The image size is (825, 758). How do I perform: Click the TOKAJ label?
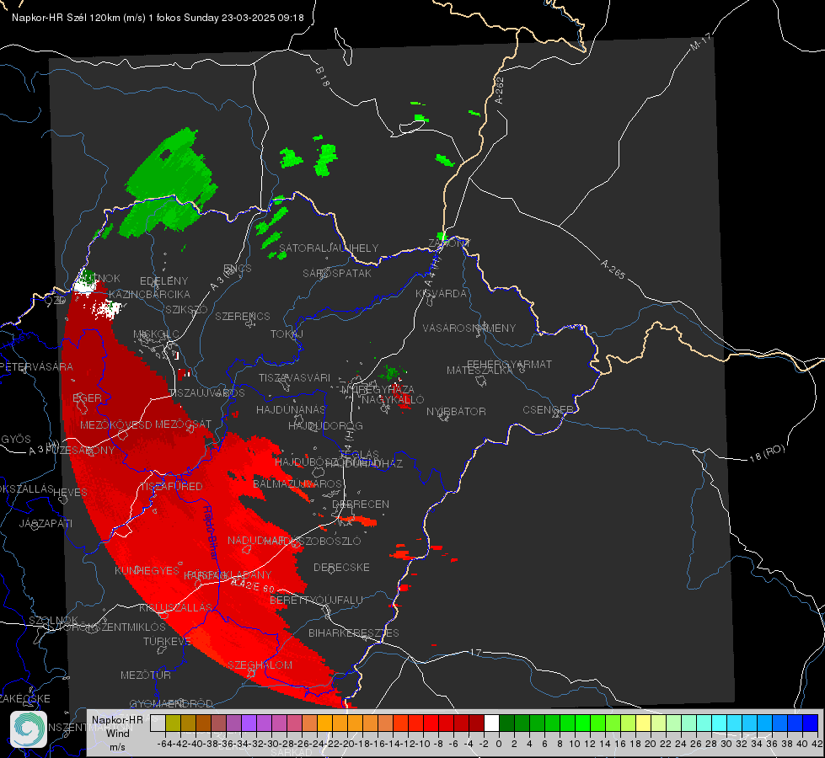(287, 334)
